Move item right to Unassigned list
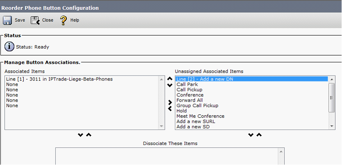Viewport: 342px width, 165px height. click(x=170, y=102)
